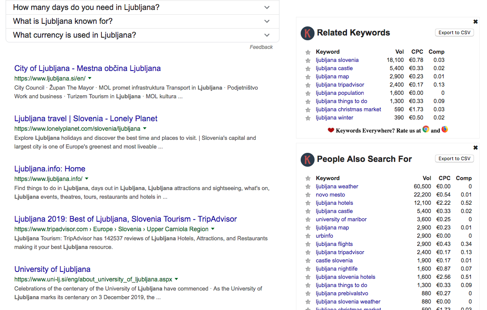Star the Related Keywords 'ljubljana things to do' row
Image resolution: width=487 pixels, height=310 pixels.
click(x=308, y=102)
